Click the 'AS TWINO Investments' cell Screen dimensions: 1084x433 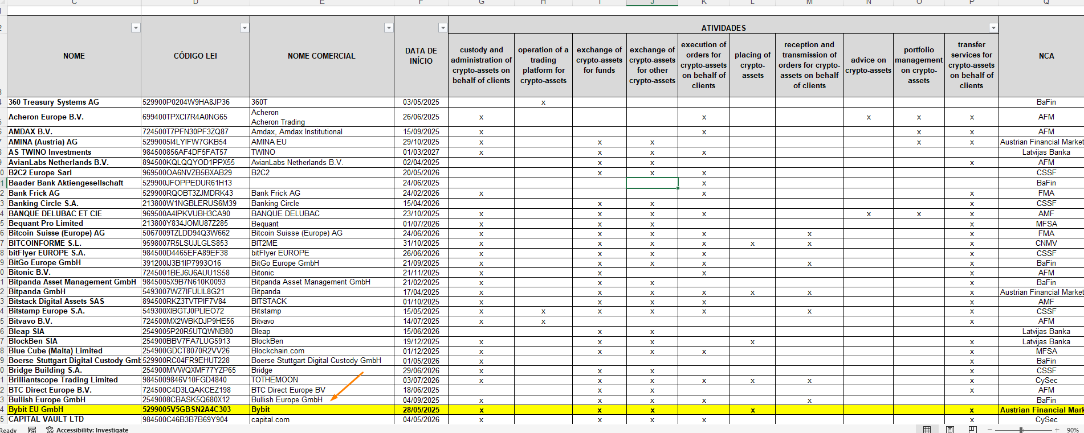click(x=74, y=152)
